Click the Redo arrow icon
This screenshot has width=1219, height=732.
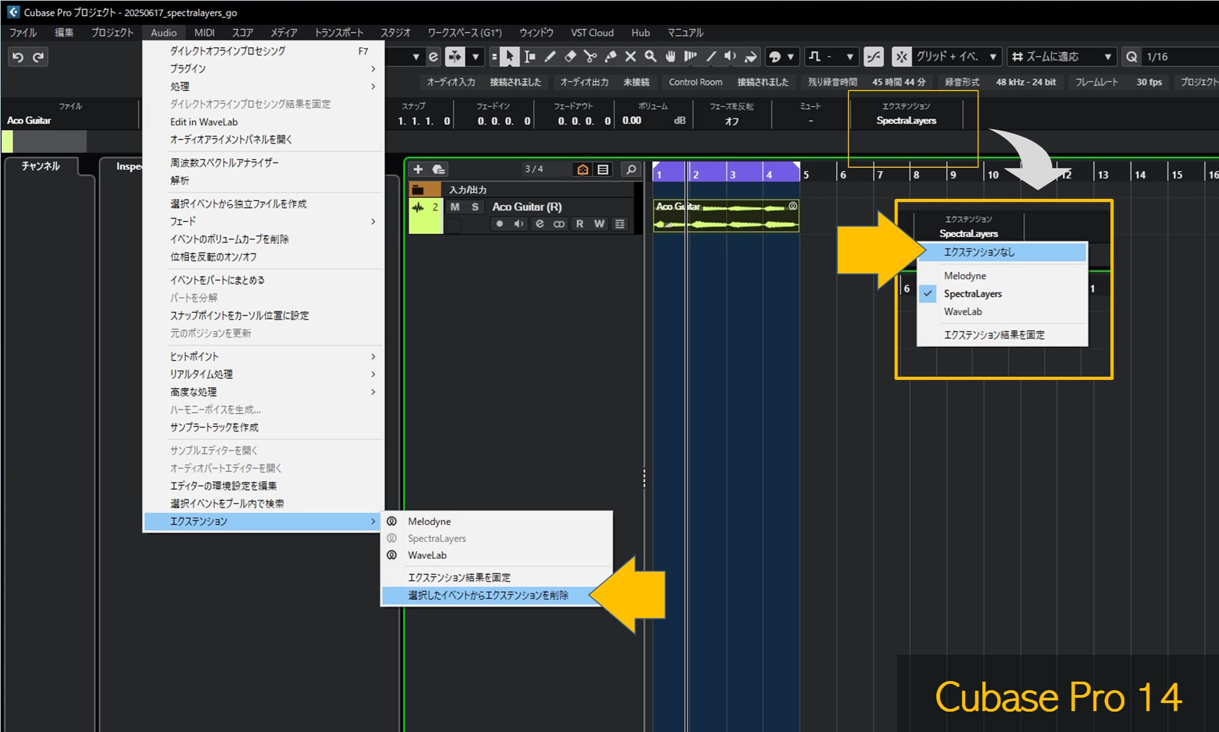coord(38,57)
